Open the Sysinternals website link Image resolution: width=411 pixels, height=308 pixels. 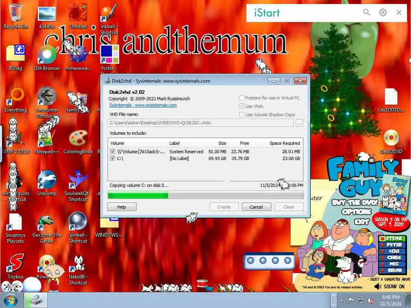click(143, 105)
